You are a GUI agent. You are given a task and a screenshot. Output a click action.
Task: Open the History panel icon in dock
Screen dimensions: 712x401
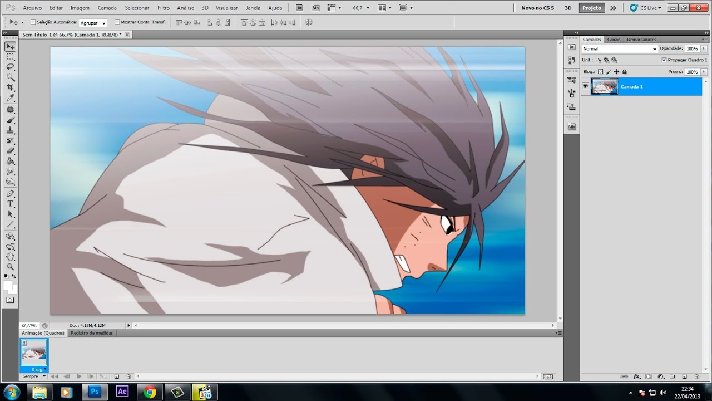[x=571, y=60]
